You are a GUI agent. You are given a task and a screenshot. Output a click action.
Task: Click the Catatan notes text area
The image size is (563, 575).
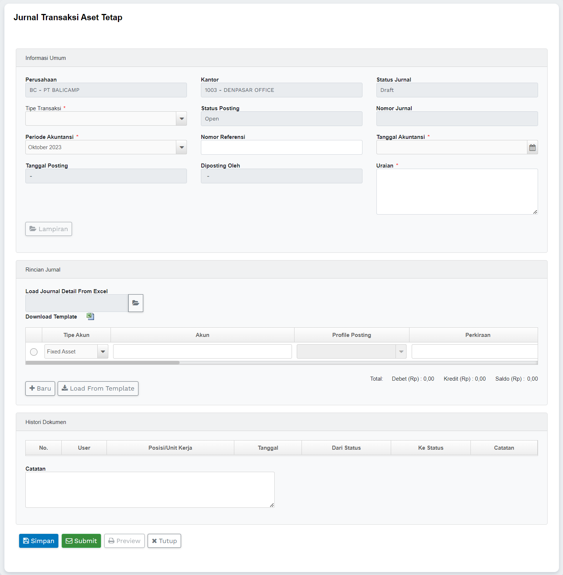click(150, 490)
